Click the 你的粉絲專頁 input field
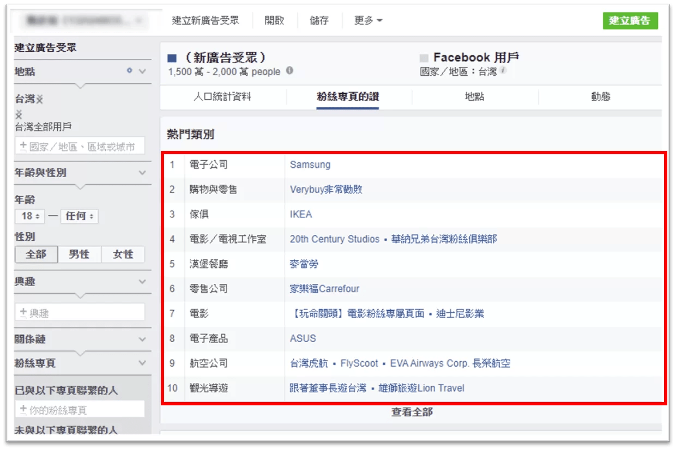The width and height of the screenshot is (676, 450). [80, 410]
